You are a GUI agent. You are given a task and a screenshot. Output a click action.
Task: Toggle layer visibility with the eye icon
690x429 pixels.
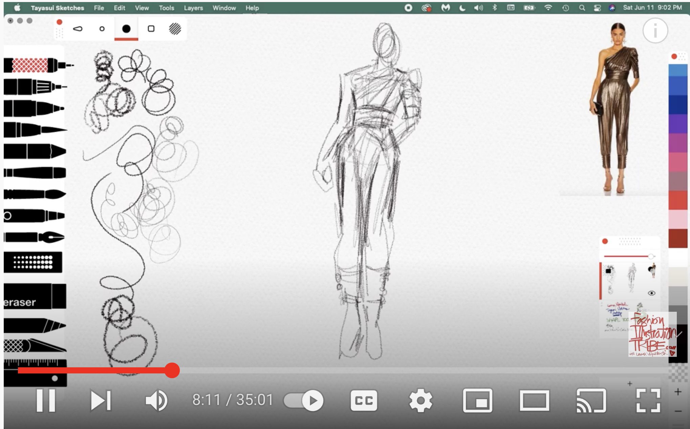pos(652,293)
